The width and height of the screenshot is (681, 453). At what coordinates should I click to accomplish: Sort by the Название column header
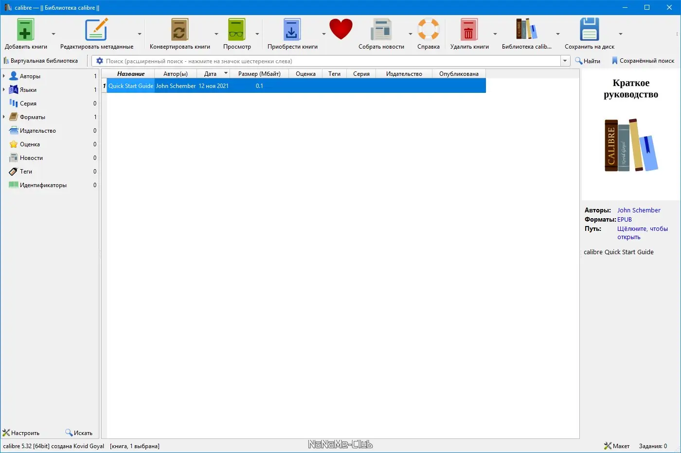(131, 73)
